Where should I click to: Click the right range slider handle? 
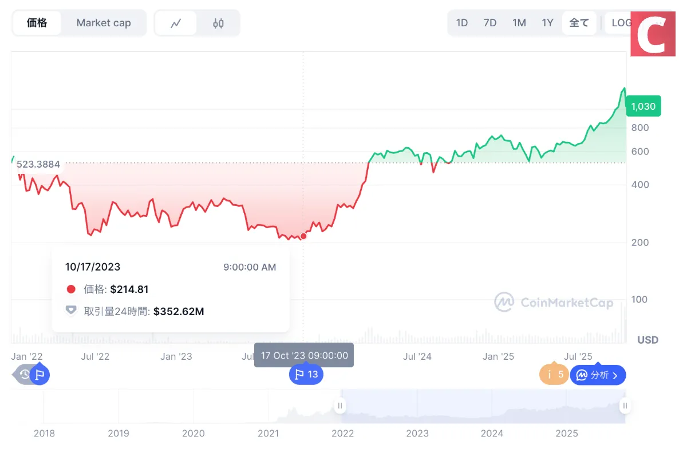[625, 406]
